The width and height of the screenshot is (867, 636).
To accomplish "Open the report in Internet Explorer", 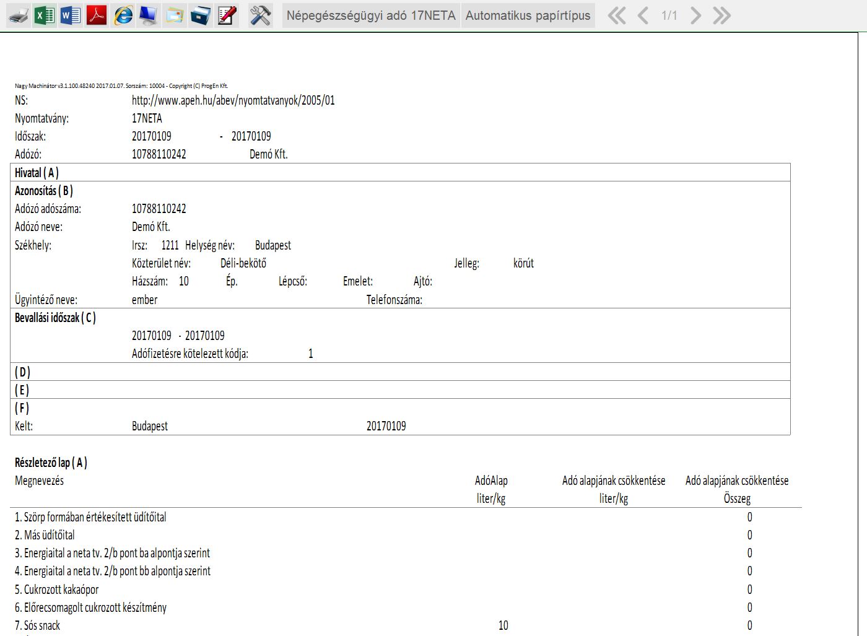I will point(123,15).
